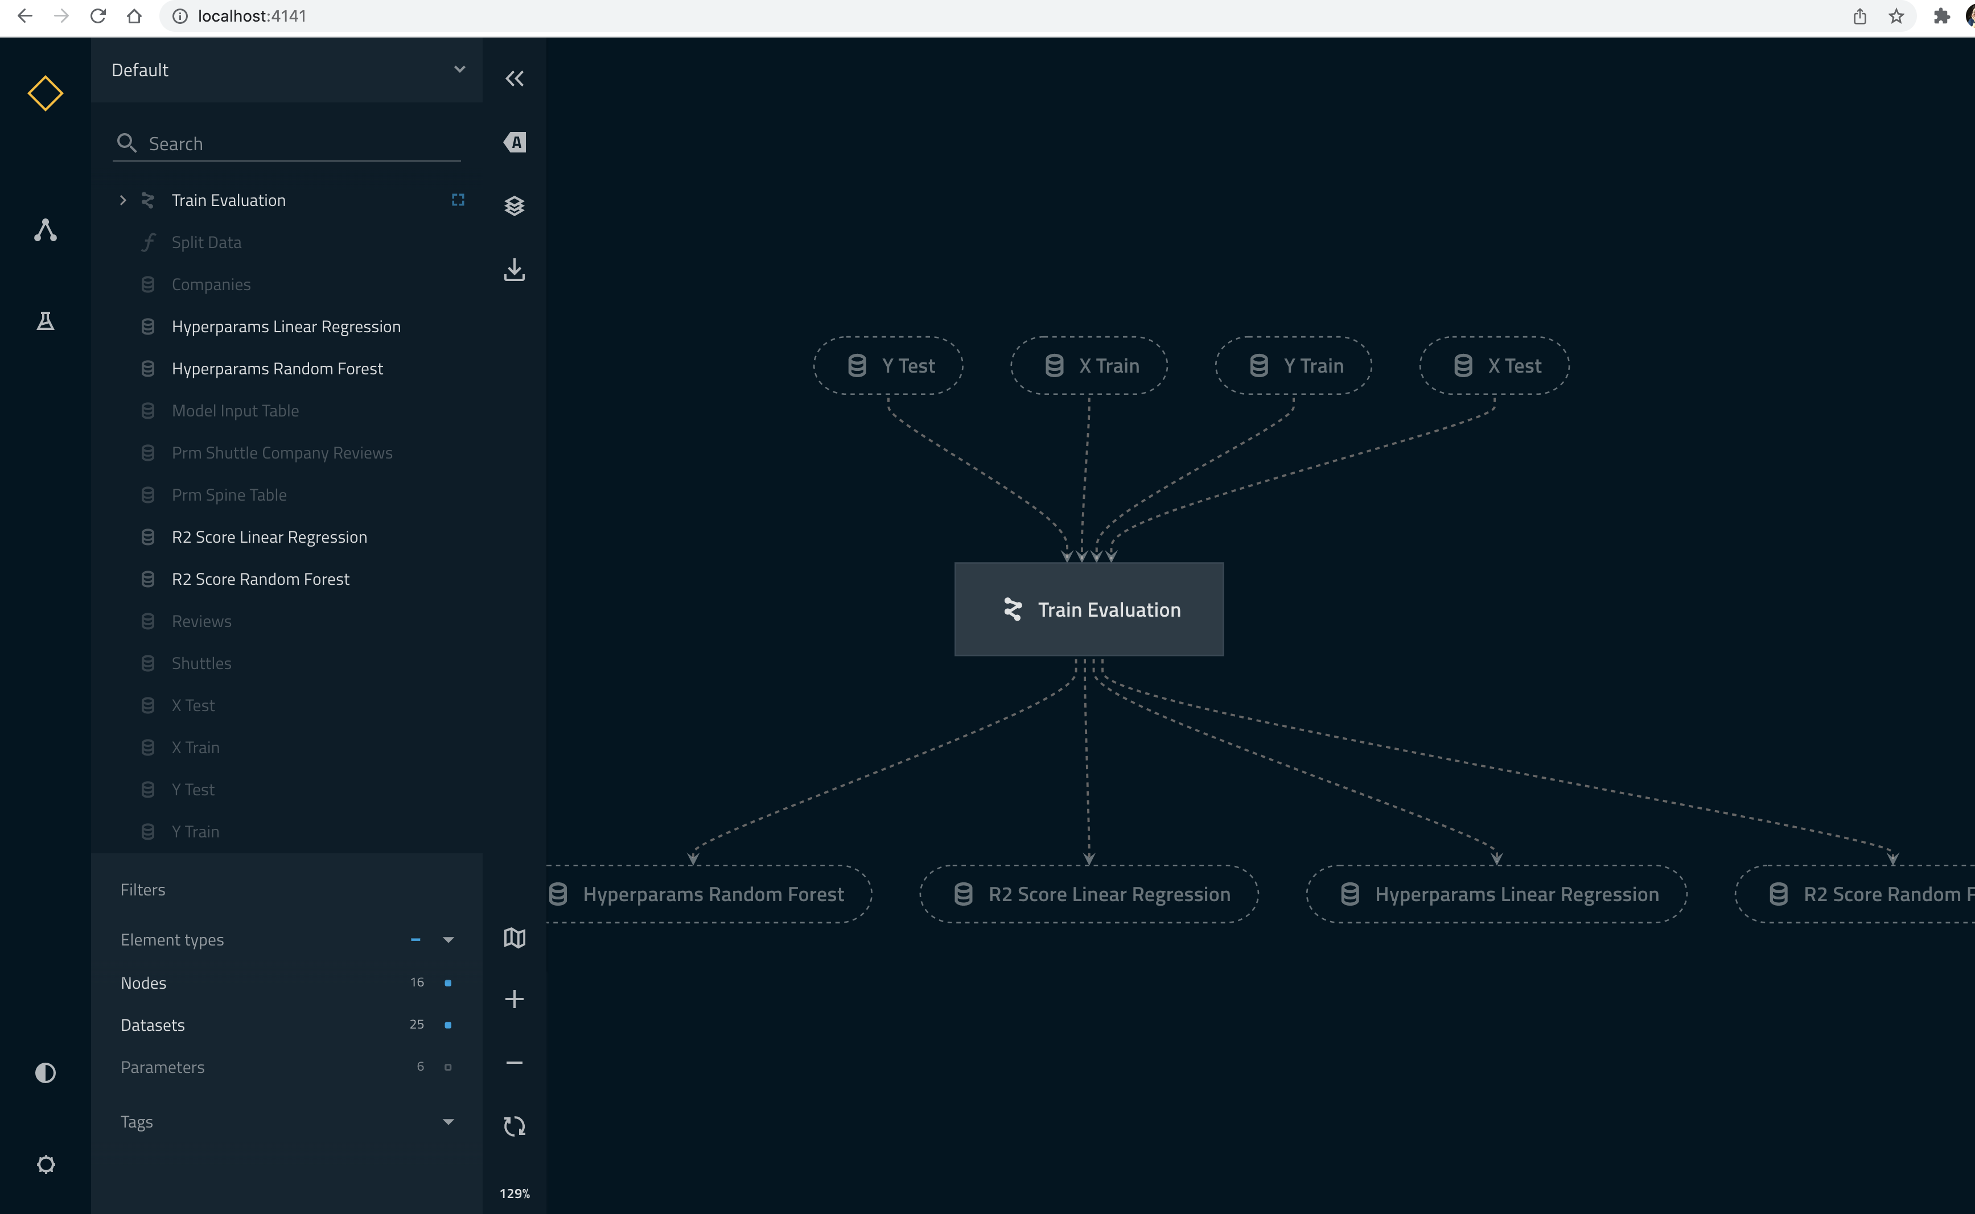
Task: Click the Train Evaluation graph node
Action: (x=1088, y=609)
